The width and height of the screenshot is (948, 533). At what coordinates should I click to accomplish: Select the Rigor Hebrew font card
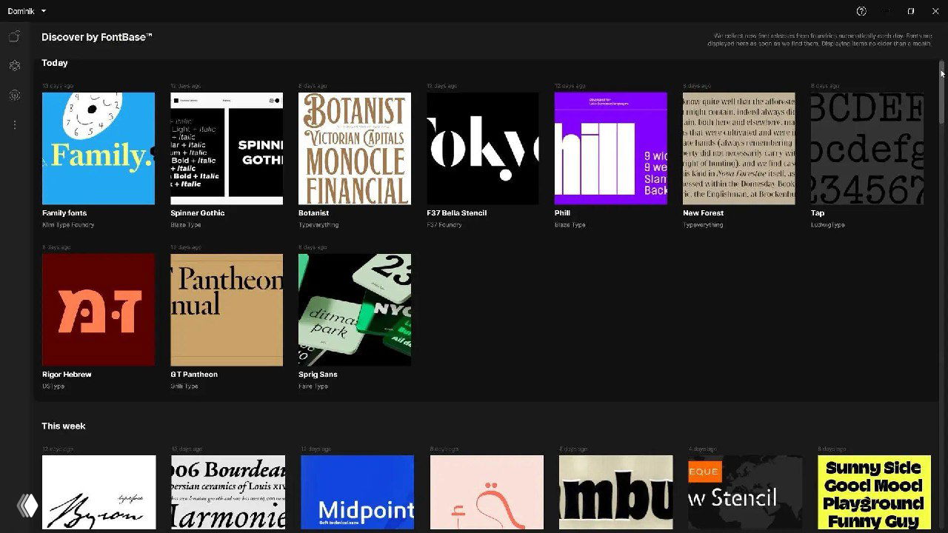(99, 309)
